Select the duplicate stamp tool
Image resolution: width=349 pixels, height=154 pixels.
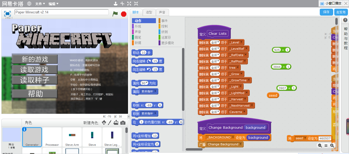click(116, 4)
